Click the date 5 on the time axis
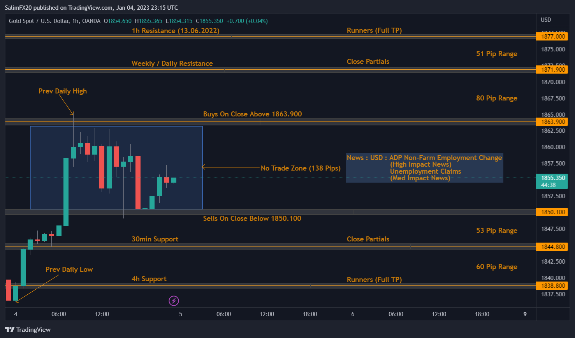 180,314
